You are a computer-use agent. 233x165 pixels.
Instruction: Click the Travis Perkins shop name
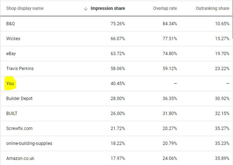point(20,69)
